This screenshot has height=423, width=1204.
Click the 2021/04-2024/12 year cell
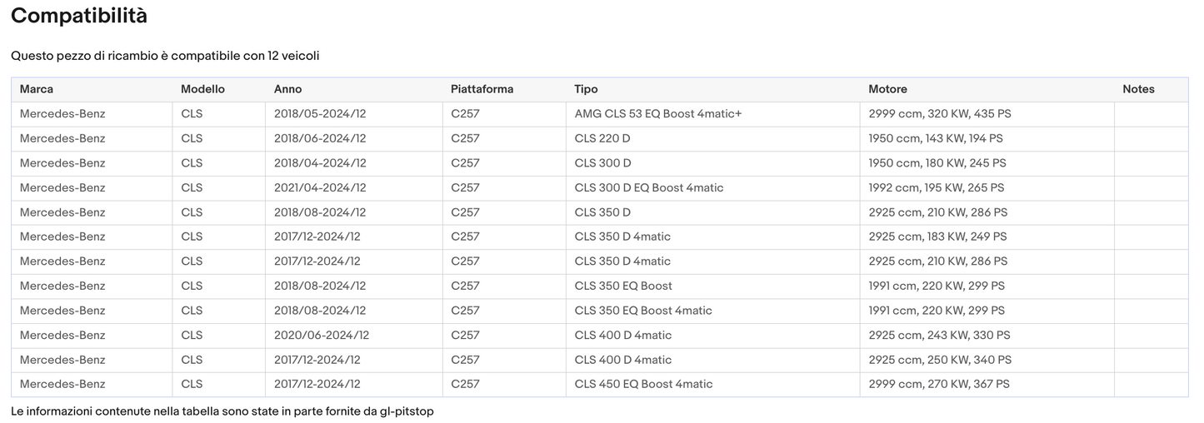[320, 187]
